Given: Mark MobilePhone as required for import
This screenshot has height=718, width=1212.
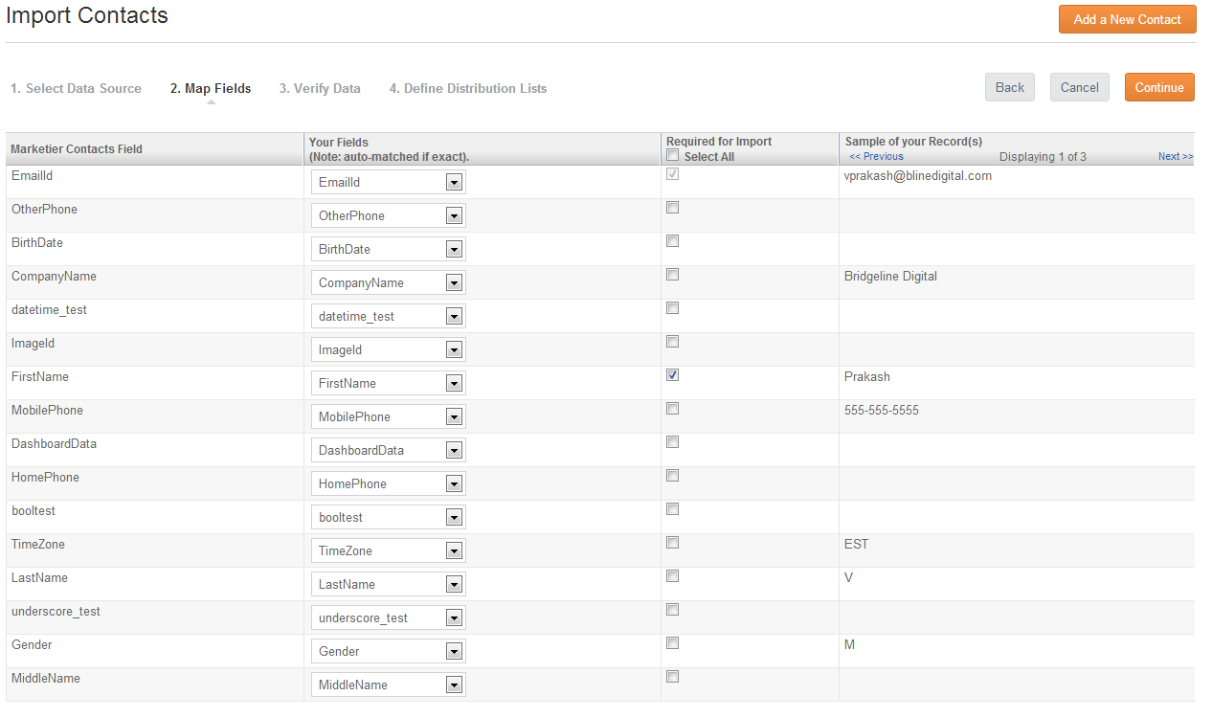Looking at the screenshot, I should click(673, 409).
